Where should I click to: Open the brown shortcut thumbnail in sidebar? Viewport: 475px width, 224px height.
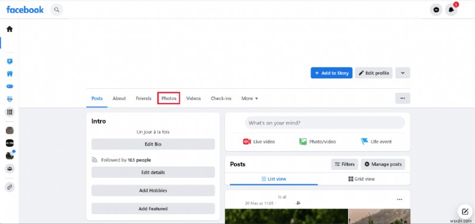pyautogui.click(x=9, y=130)
